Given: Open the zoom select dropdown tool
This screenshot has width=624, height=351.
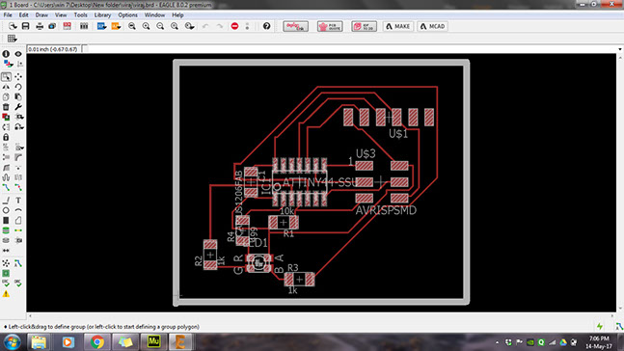Looking at the screenshot, I should point(189,26).
